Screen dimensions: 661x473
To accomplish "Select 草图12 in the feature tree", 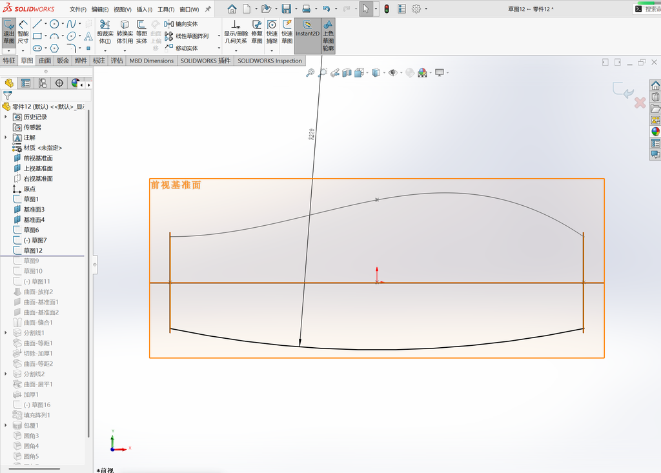I will click(x=33, y=250).
